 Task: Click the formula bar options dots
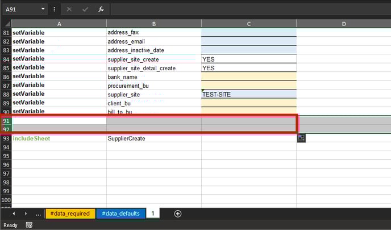(x=54, y=10)
